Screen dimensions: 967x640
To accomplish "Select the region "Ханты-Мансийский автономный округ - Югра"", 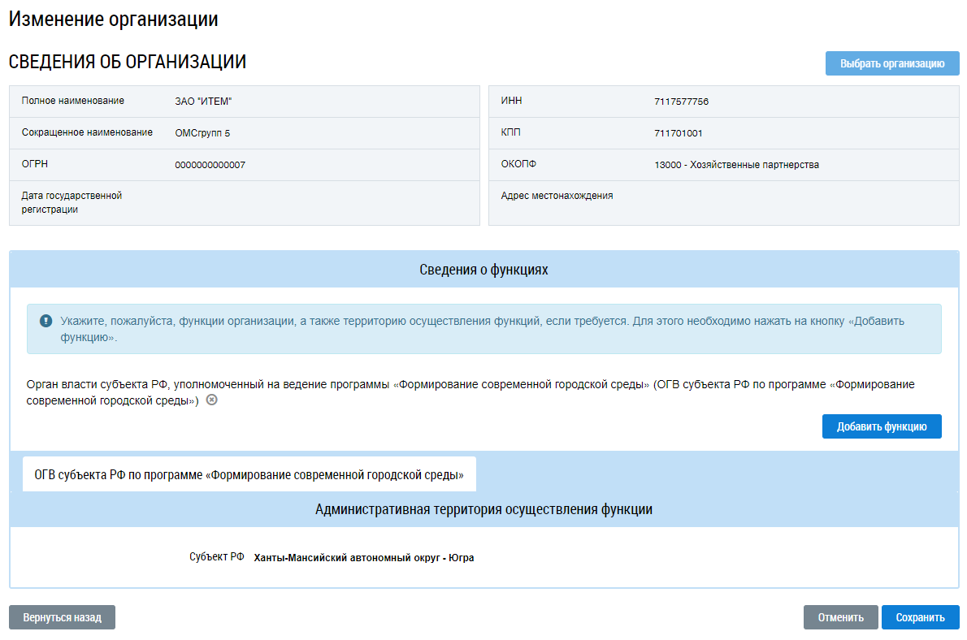I will [363, 558].
